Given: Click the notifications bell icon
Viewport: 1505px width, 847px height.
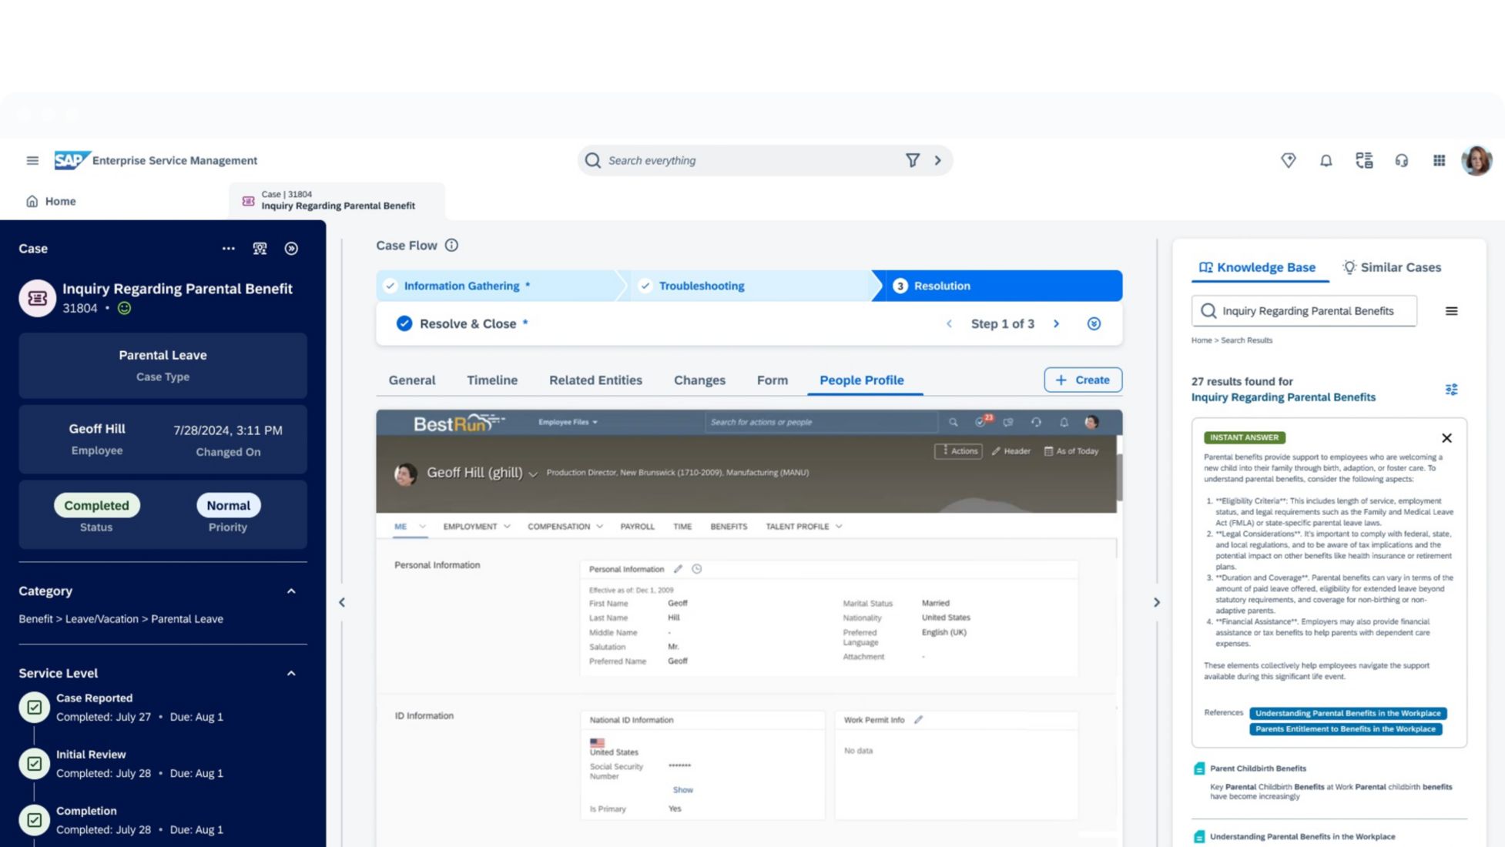Looking at the screenshot, I should (x=1326, y=160).
